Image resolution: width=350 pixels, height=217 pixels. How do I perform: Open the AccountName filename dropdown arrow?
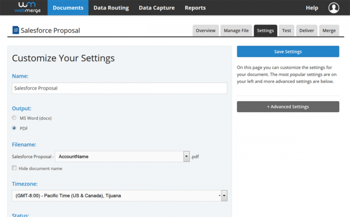186,156
